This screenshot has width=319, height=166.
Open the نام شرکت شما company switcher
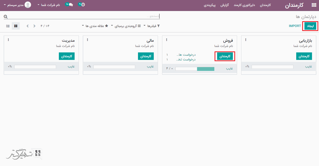(49, 5)
